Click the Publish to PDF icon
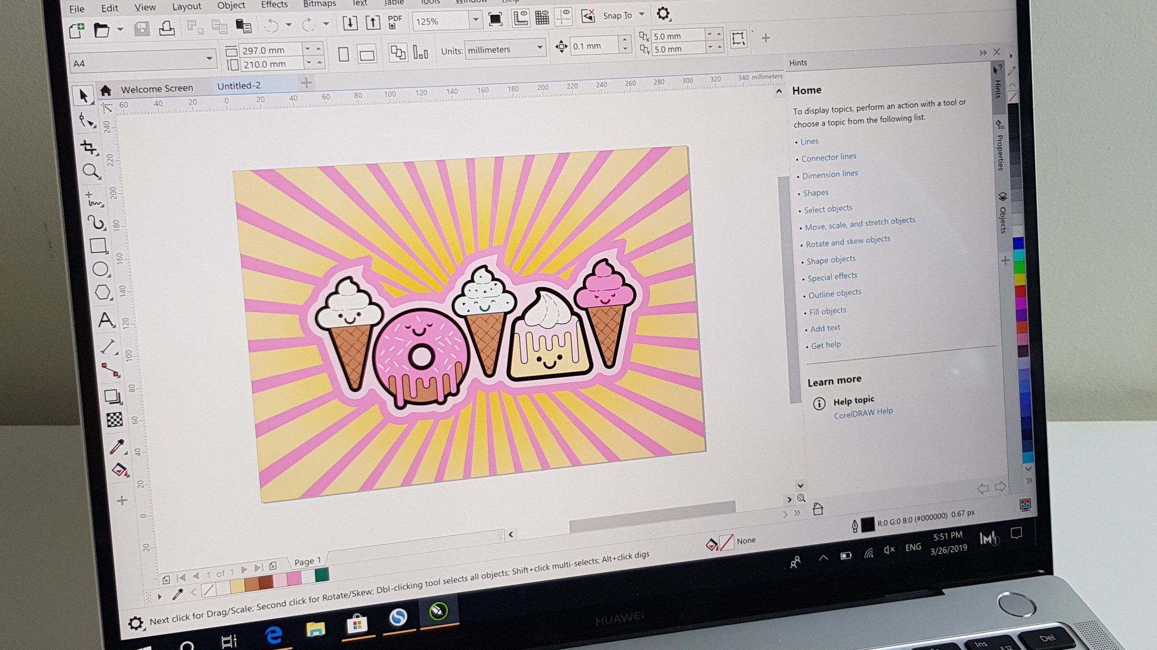This screenshot has width=1157, height=650. 394,22
